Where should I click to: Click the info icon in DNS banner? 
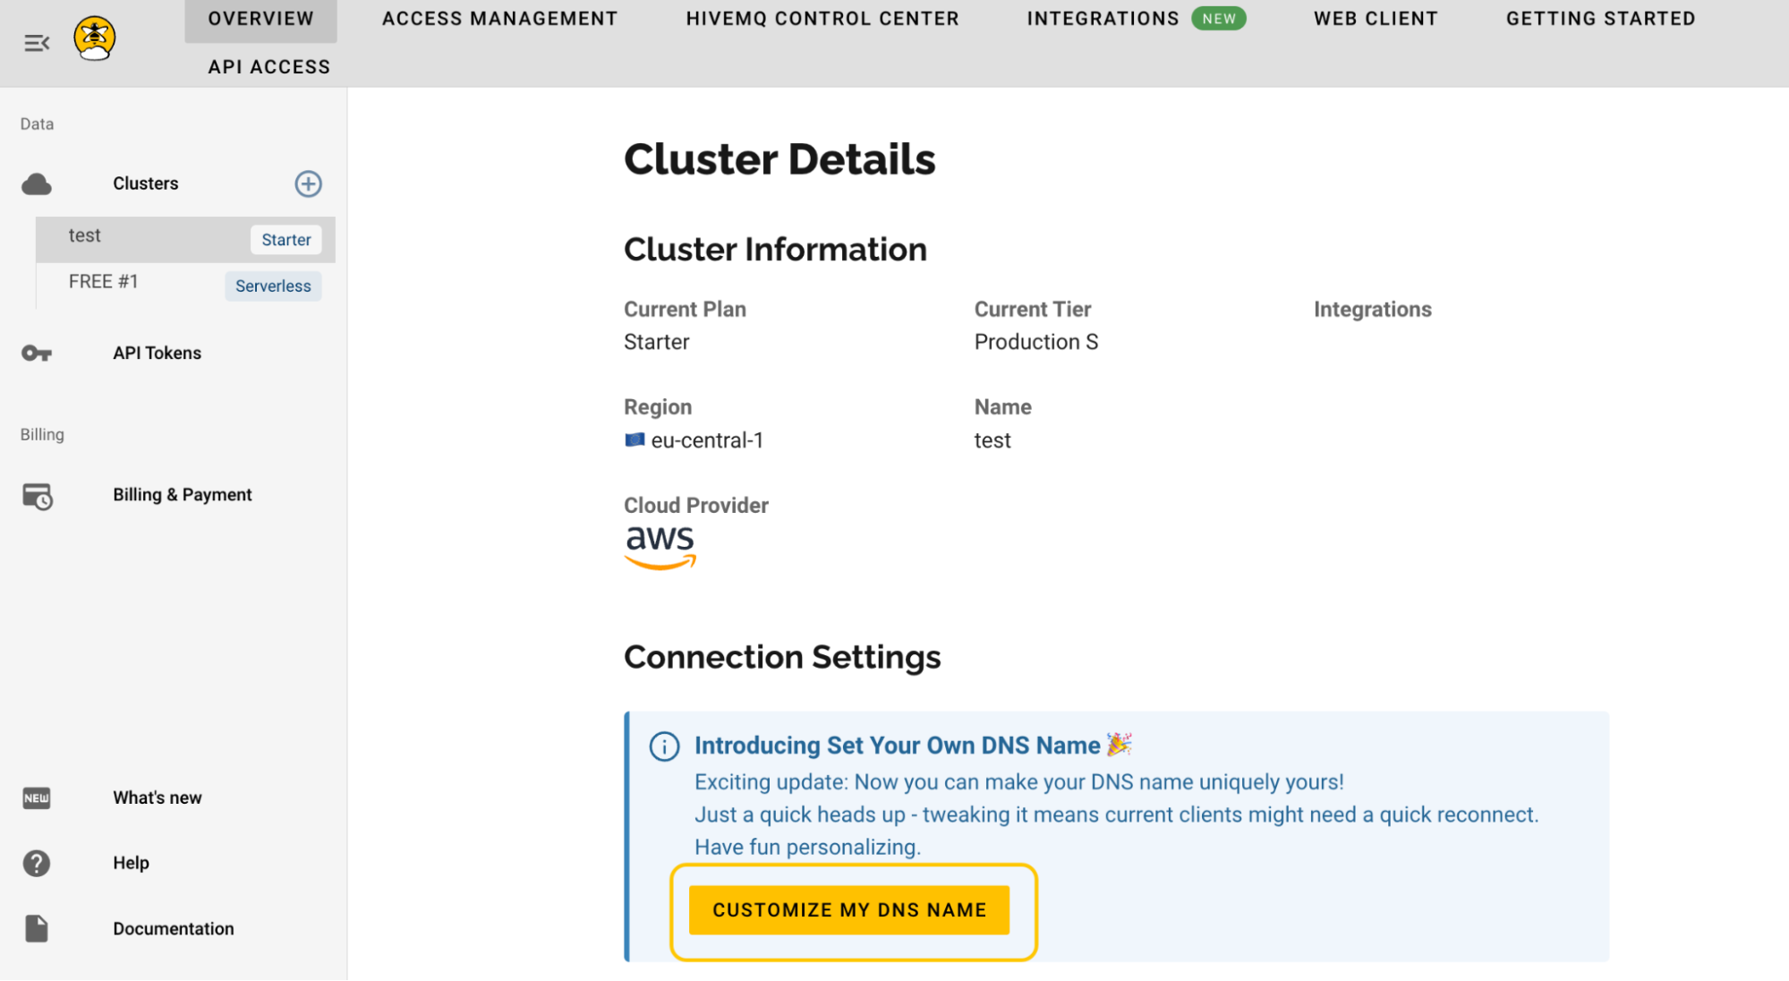click(x=664, y=746)
